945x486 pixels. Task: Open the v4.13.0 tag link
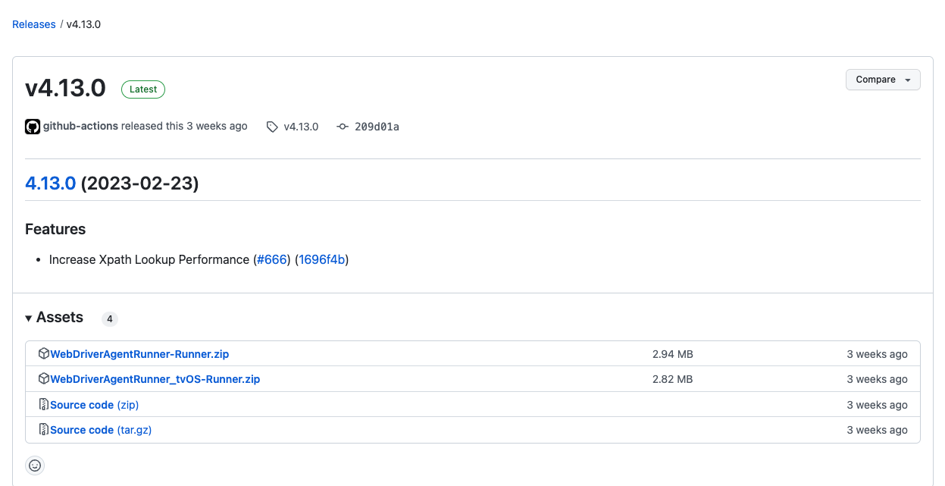tap(301, 127)
